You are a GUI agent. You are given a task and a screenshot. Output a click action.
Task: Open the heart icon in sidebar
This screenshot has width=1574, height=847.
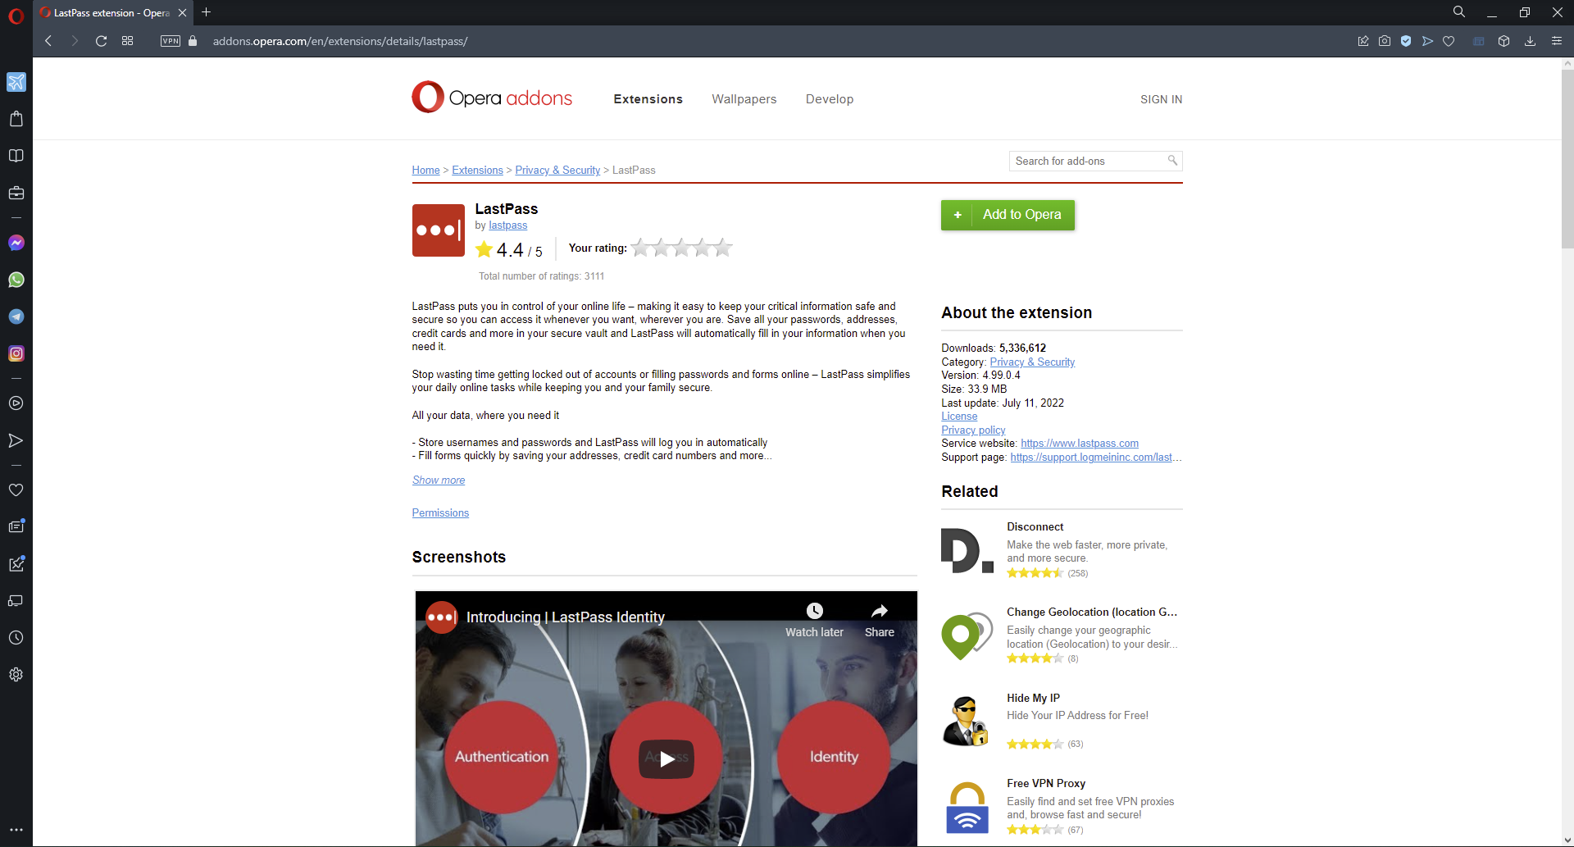[x=16, y=490]
